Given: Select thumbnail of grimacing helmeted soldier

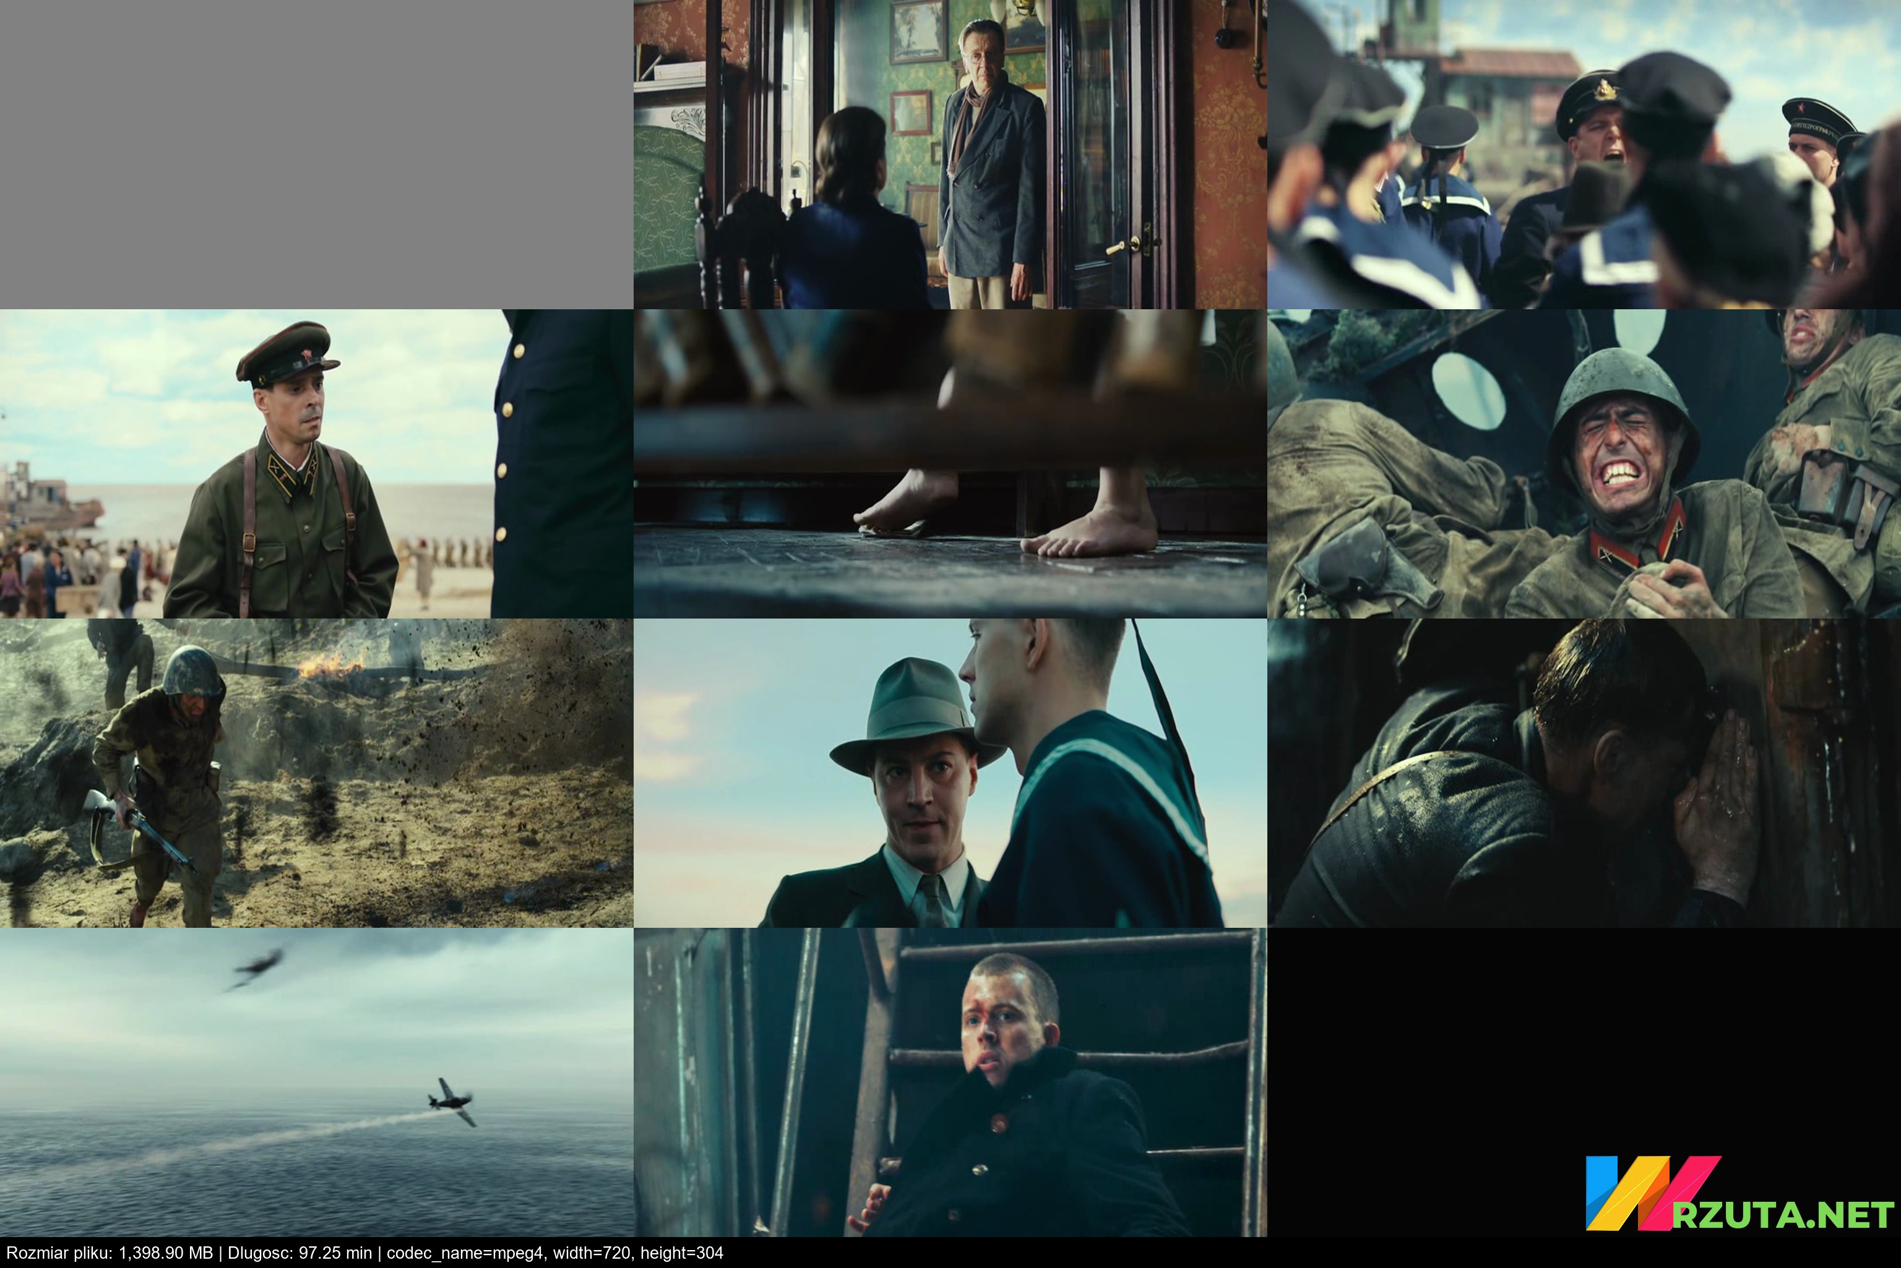Looking at the screenshot, I should 1584,463.
